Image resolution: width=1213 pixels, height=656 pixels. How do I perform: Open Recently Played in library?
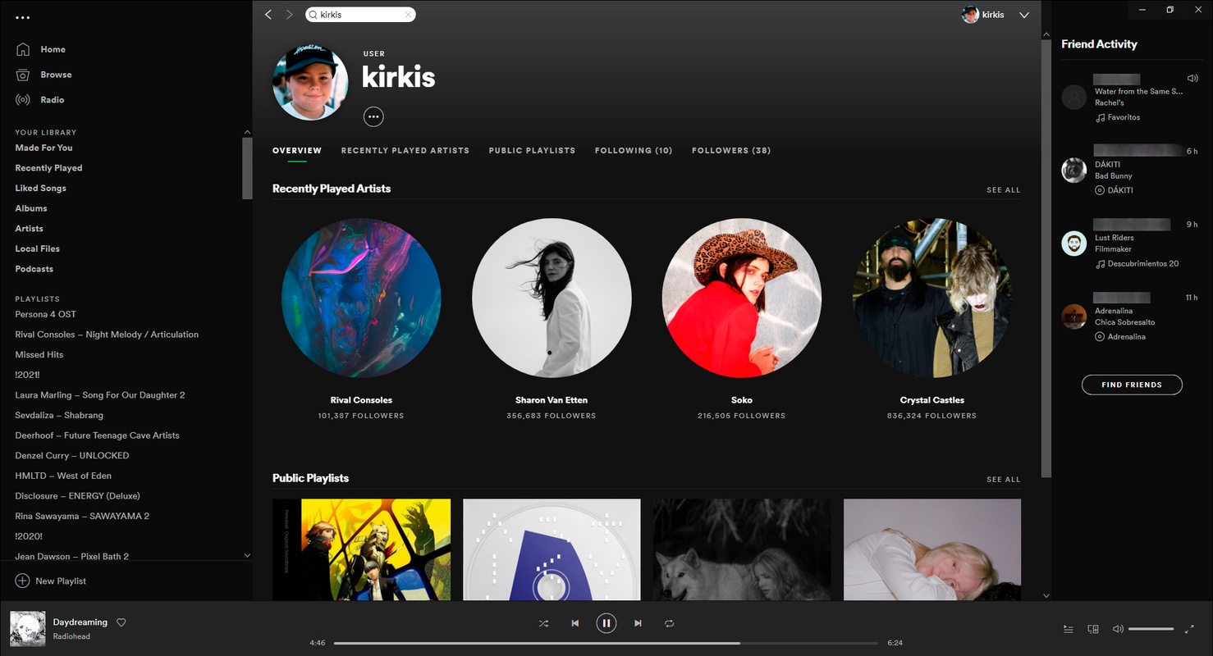click(48, 168)
